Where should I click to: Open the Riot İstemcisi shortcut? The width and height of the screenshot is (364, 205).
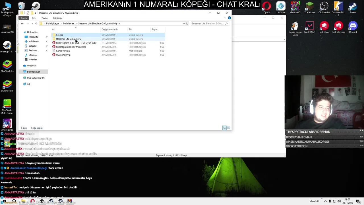point(338,27)
